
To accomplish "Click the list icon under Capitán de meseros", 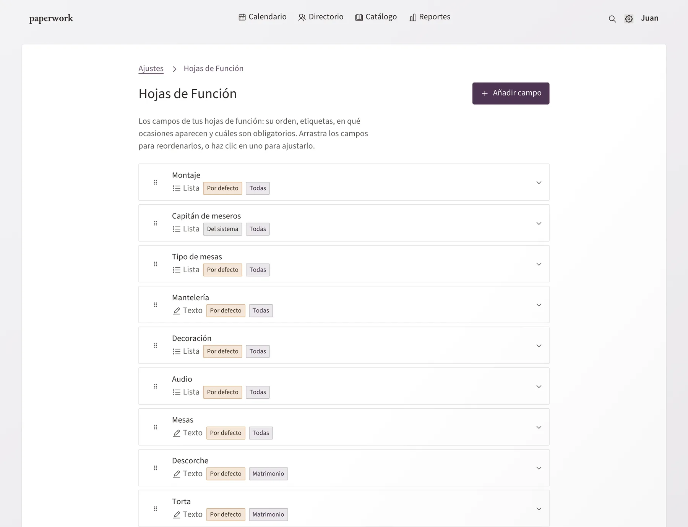I will pos(176,229).
